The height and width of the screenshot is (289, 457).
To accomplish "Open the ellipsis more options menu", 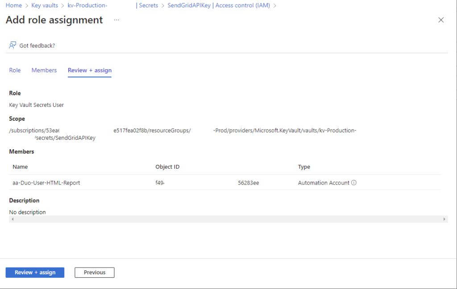I will pos(116,20).
